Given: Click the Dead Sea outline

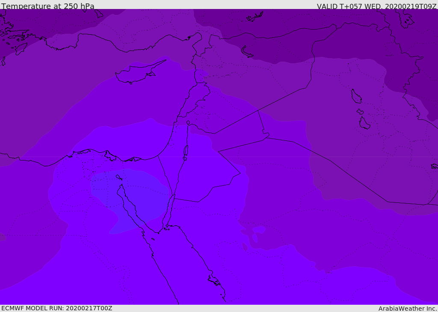Looking at the screenshot, I should click(x=186, y=152).
